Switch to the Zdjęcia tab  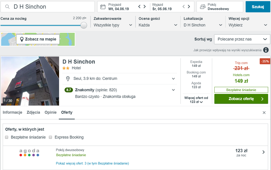click(33, 112)
